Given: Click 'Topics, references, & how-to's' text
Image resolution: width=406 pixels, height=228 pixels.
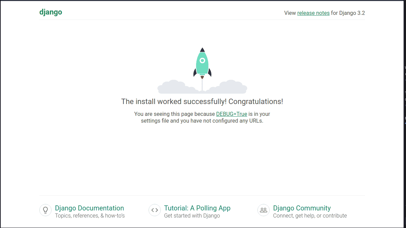Looking at the screenshot, I should pyautogui.click(x=90, y=216).
